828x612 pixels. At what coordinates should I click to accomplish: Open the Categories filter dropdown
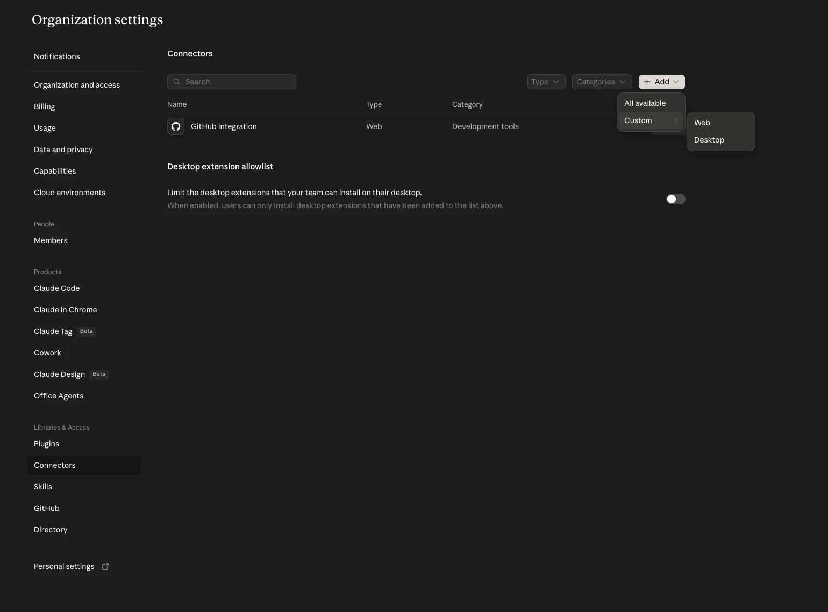(x=602, y=82)
